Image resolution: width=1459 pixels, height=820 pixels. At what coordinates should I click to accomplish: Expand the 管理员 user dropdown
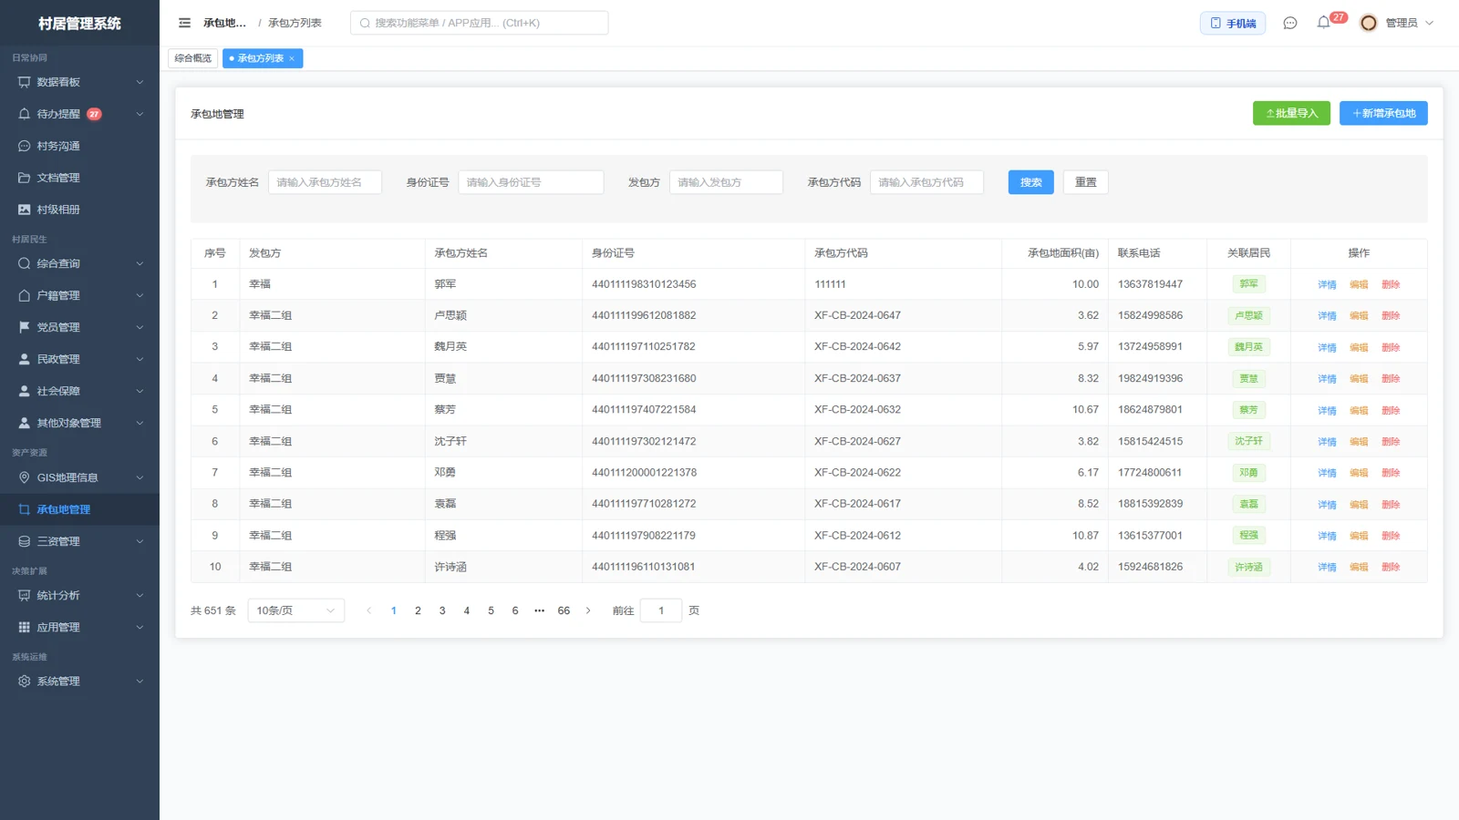click(x=1409, y=23)
